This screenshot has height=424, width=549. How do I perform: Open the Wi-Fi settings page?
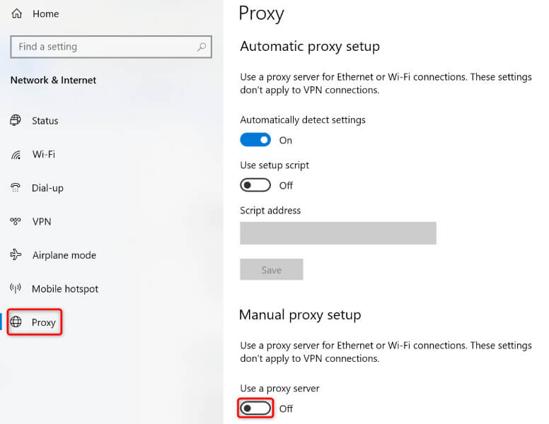43,154
